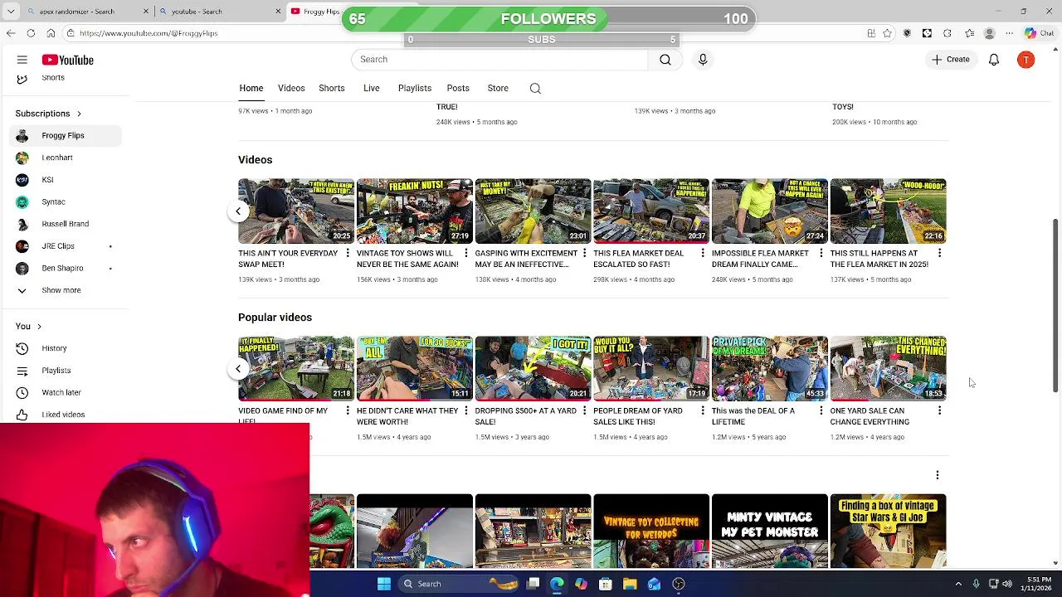Open the more options menu above the bottom shelf

point(938,475)
